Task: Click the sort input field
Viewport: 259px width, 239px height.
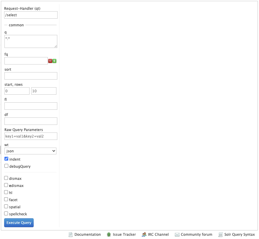Action: [31, 76]
